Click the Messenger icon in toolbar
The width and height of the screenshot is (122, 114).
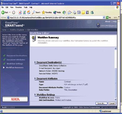(92, 12)
